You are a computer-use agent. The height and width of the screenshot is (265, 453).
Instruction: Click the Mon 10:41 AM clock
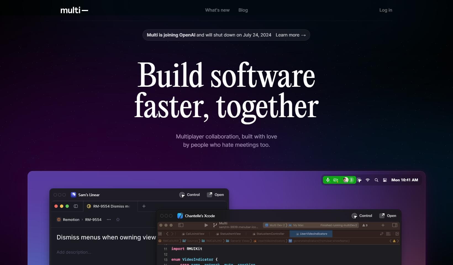click(x=405, y=180)
